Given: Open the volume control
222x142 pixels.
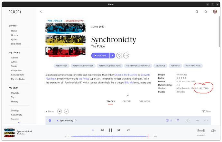Looking at the screenshot, I should [x=213, y=131].
